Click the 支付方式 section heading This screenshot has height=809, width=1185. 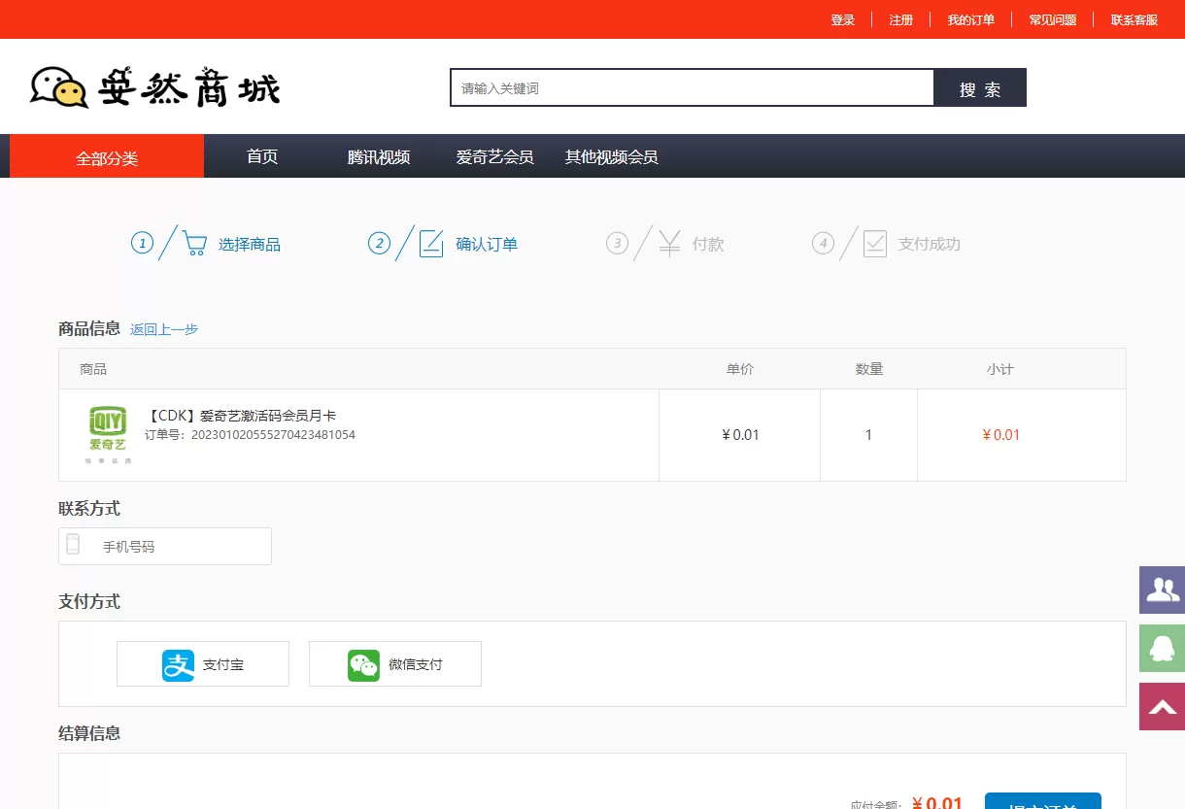89,601
